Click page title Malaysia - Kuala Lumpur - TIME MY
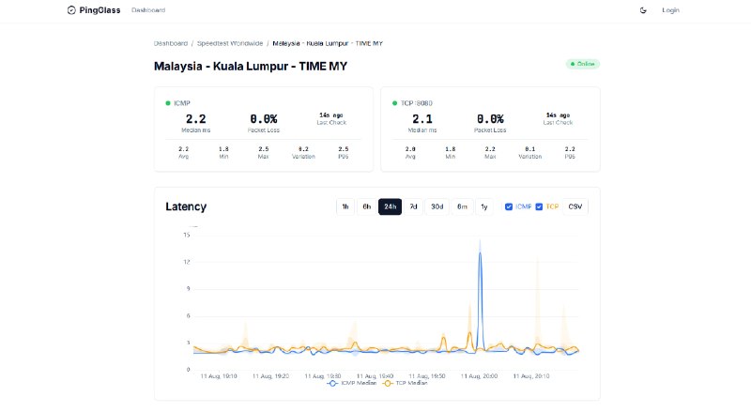The width and height of the screenshot is (751, 412). pos(251,66)
